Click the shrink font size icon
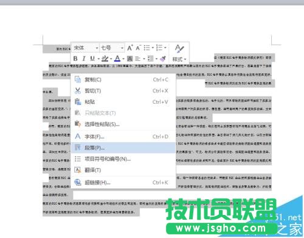This screenshot has width=304, height=238. pos(138,48)
